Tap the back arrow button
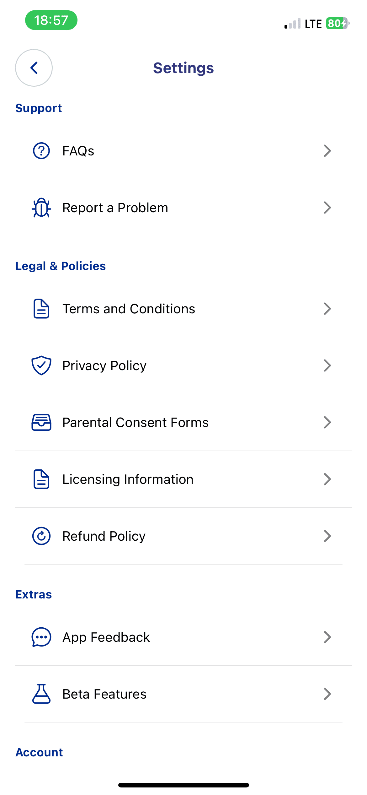Viewport: 367px width, 795px height. pos(34,68)
